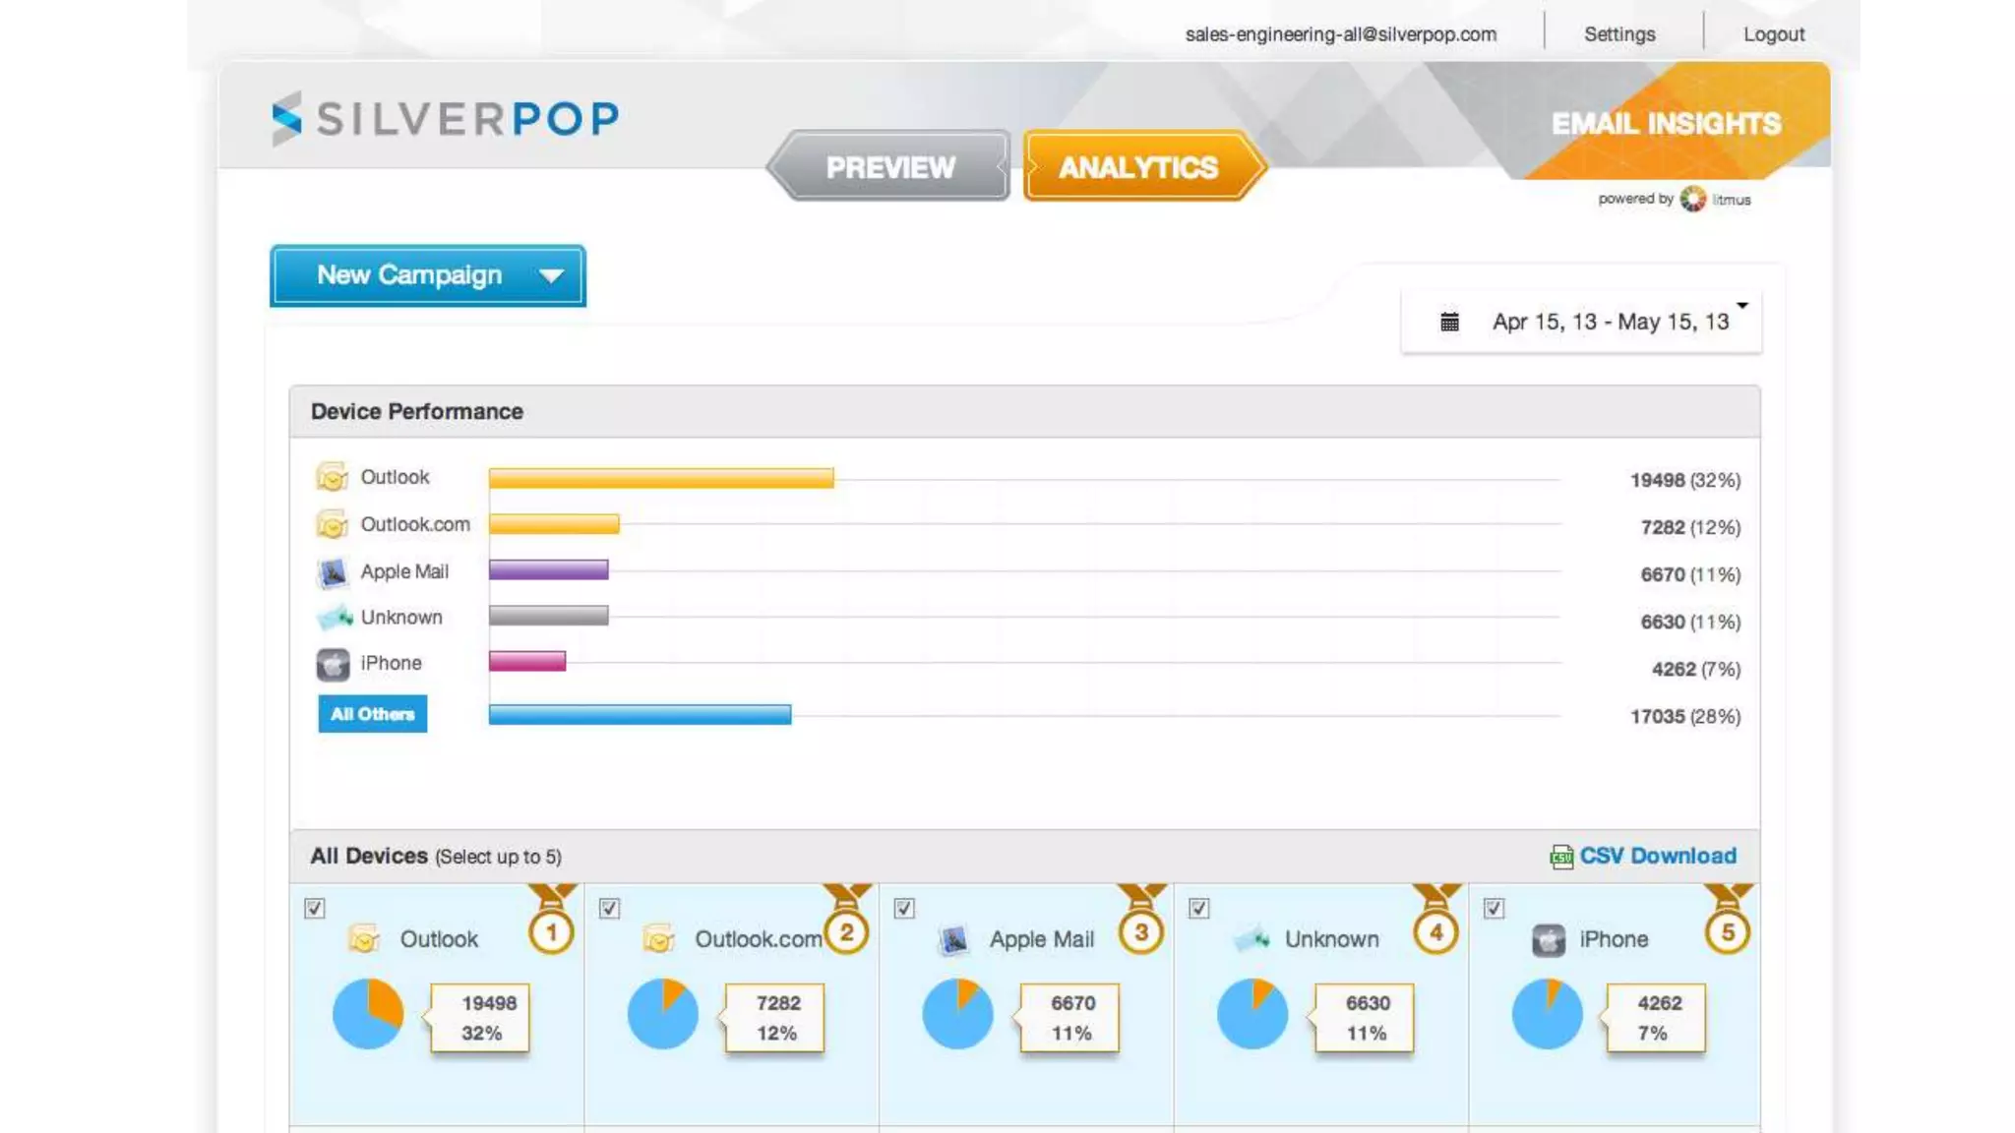
Task: Switch to the Preview tab
Action: point(888,167)
